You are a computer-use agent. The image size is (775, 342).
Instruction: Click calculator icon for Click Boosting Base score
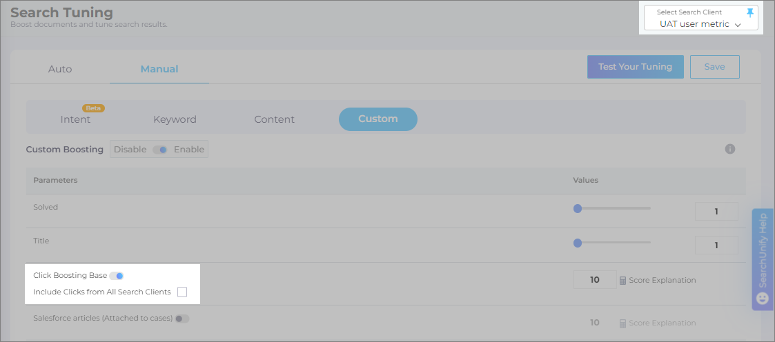pyautogui.click(x=622, y=281)
